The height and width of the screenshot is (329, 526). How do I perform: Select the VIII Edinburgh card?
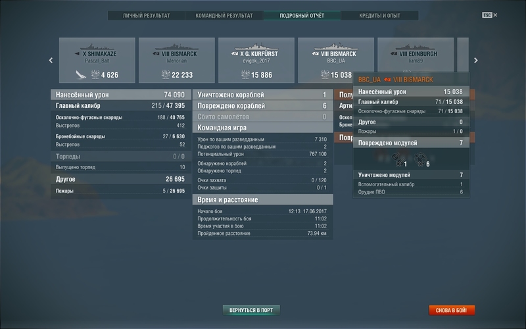(x=416, y=55)
